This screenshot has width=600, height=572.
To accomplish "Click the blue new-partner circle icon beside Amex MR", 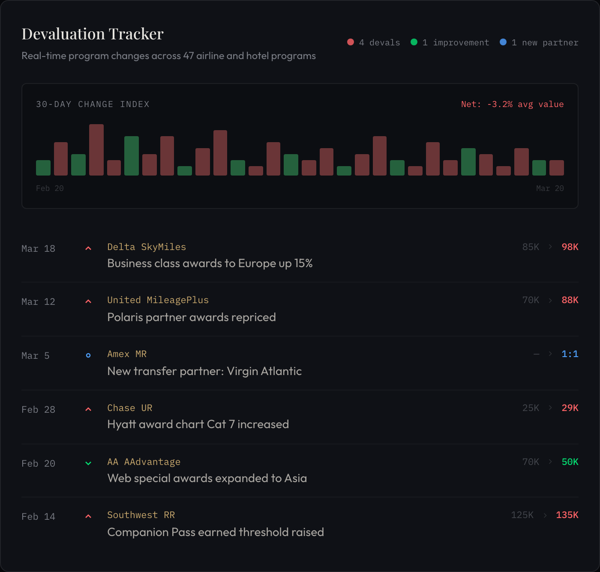I will (88, 355).
